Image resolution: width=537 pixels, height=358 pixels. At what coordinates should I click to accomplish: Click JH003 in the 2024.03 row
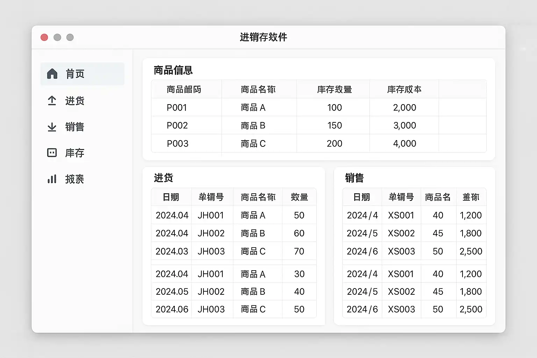[x=211, y=251]
